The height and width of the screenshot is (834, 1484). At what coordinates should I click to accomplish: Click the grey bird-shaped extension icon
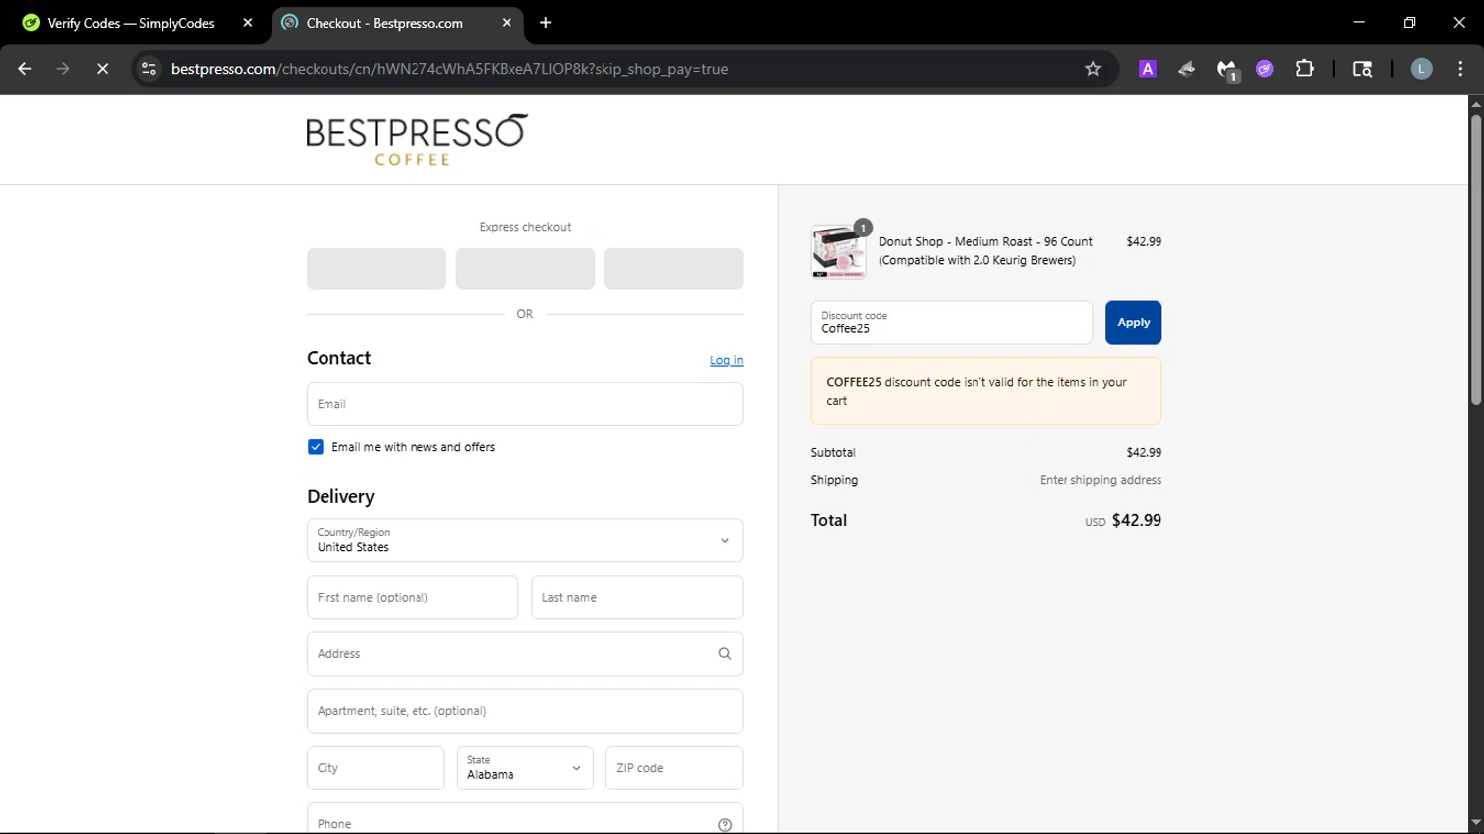(1187, 69)
